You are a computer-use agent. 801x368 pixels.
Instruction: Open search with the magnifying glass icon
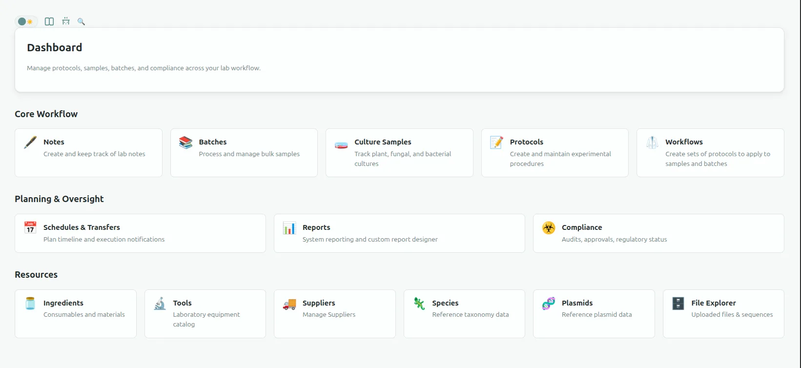coord(81,21)
